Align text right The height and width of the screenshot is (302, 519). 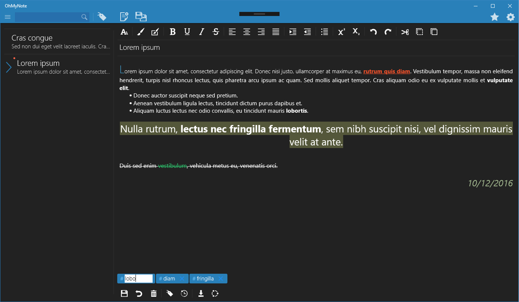(261, 32)
